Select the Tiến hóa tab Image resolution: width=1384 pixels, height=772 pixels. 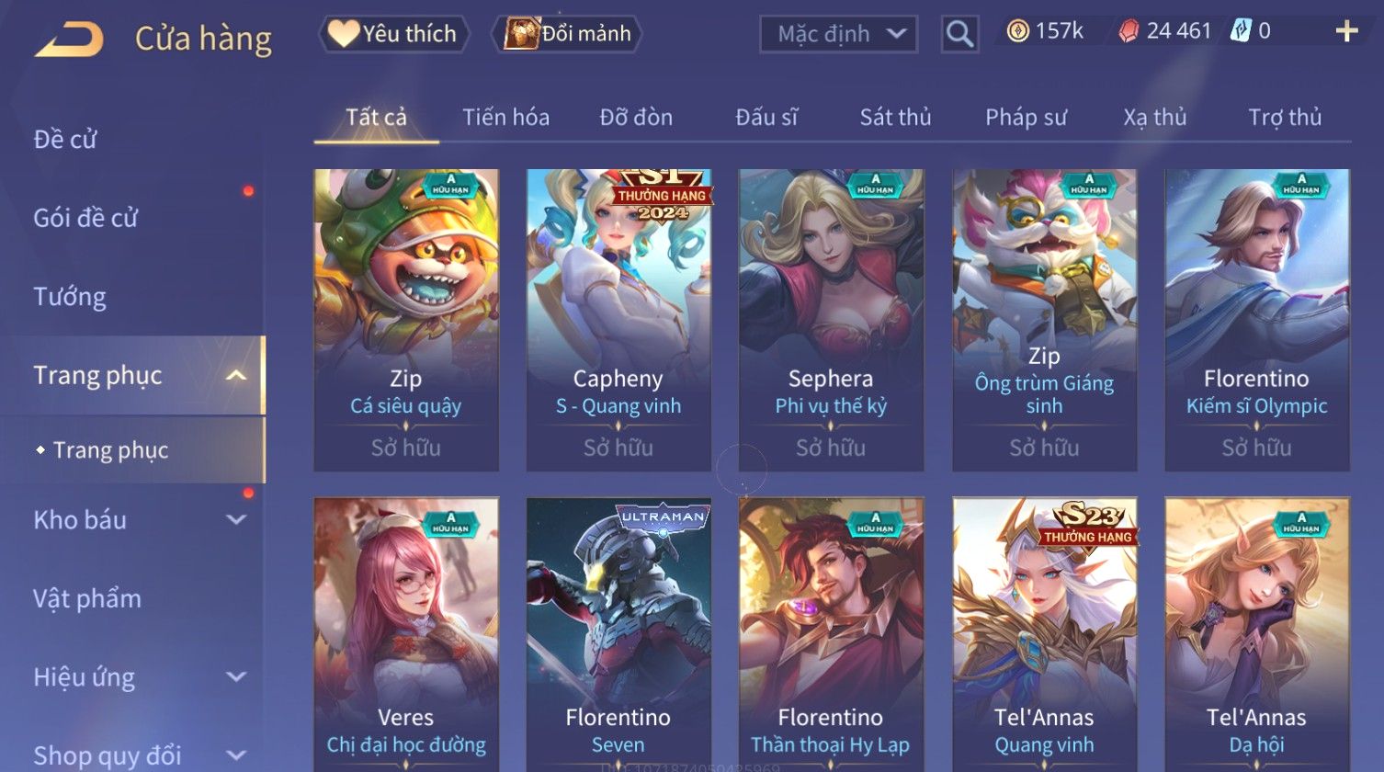point(505,118)
